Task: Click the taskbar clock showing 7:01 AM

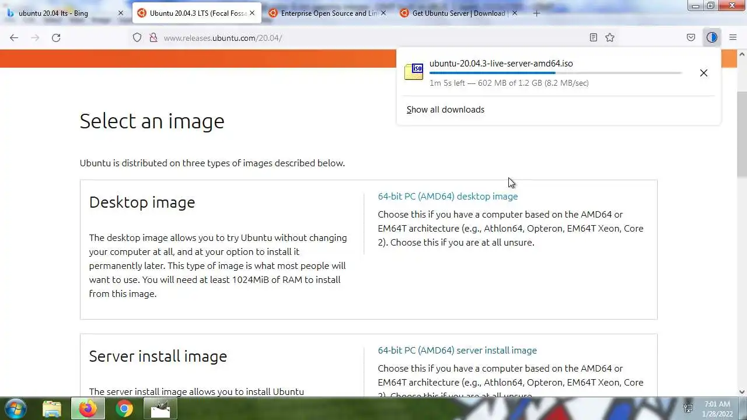Action: (717, 408)
